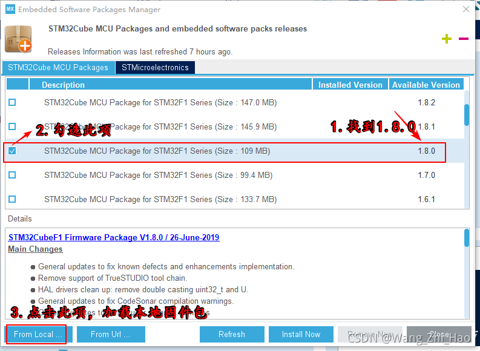Click the Main Changes heading
480x351 pixels.
[x=35, y=249]
